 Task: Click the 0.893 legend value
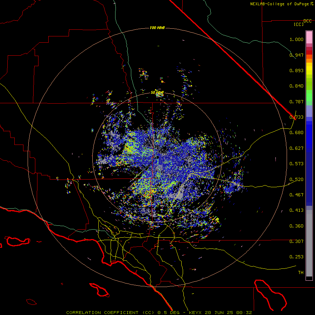(x=296, y=70)
